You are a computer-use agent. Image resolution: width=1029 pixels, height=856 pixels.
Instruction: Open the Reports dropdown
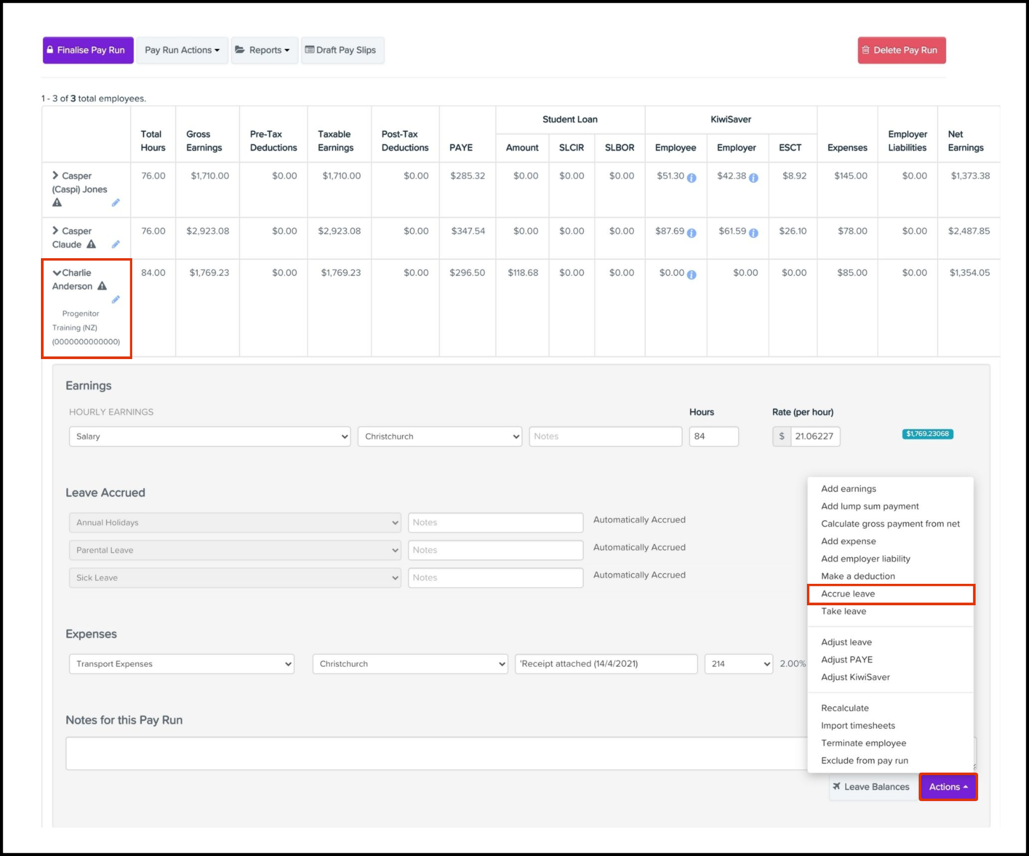pyautogui.click(x=264, y=50)
